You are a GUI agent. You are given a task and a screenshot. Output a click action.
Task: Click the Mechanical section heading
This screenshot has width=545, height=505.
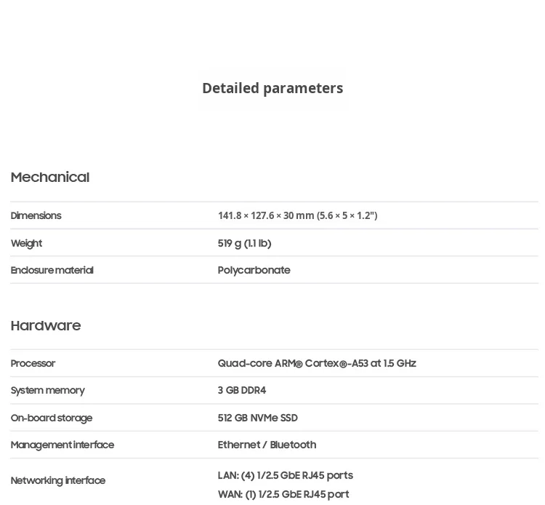[x=50, y=178]
